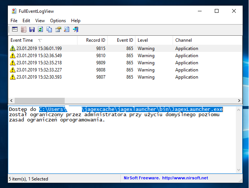
Task: Open the Choose Data Source database icon
Action: [x=24, y=29]
